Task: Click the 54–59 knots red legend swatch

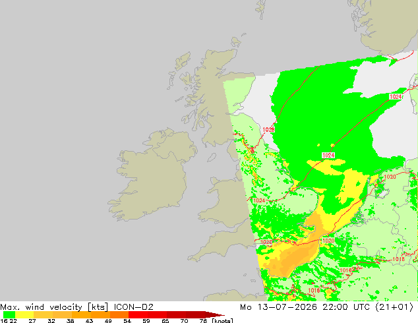Action: pos(138,314)
